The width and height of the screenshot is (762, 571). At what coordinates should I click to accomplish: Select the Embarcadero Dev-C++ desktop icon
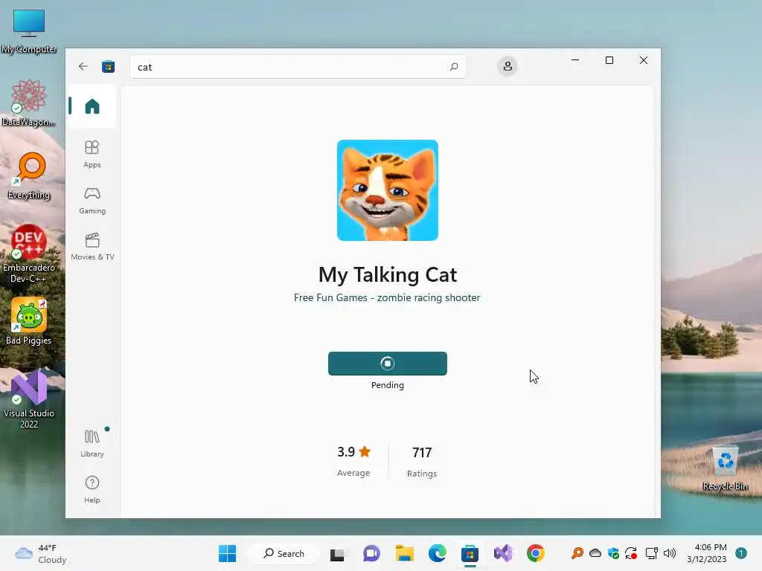(x=29, y=254)
